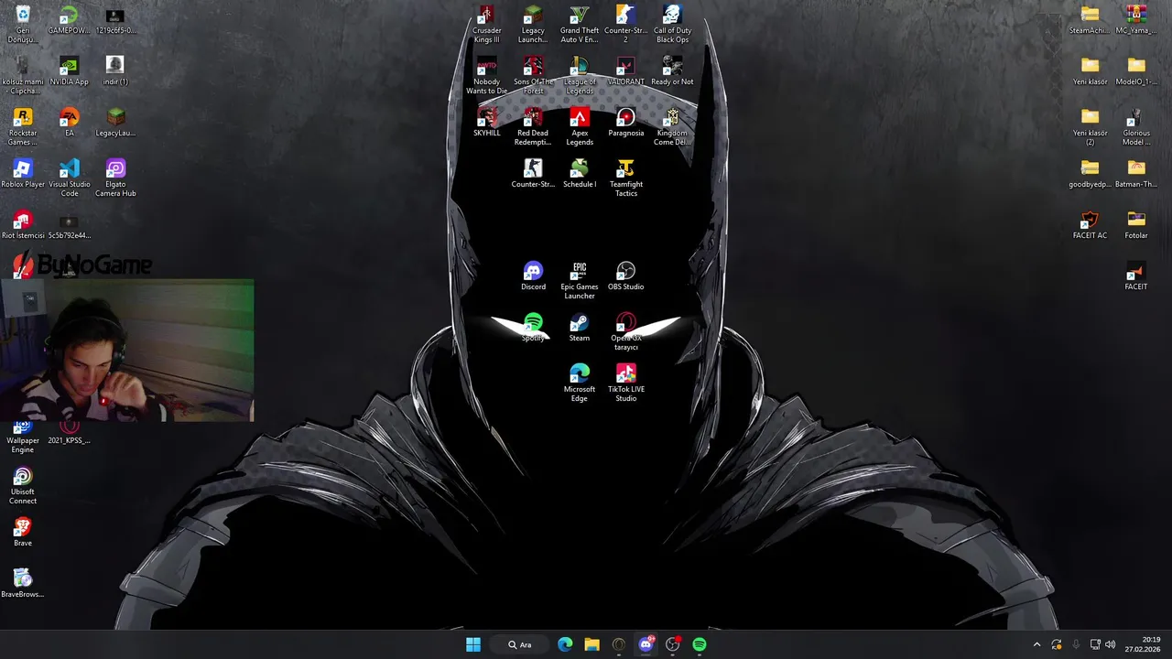The image size is (1172, 659).
Task: Select Call of Duty Black Ops icon
Action: (672, 25)
